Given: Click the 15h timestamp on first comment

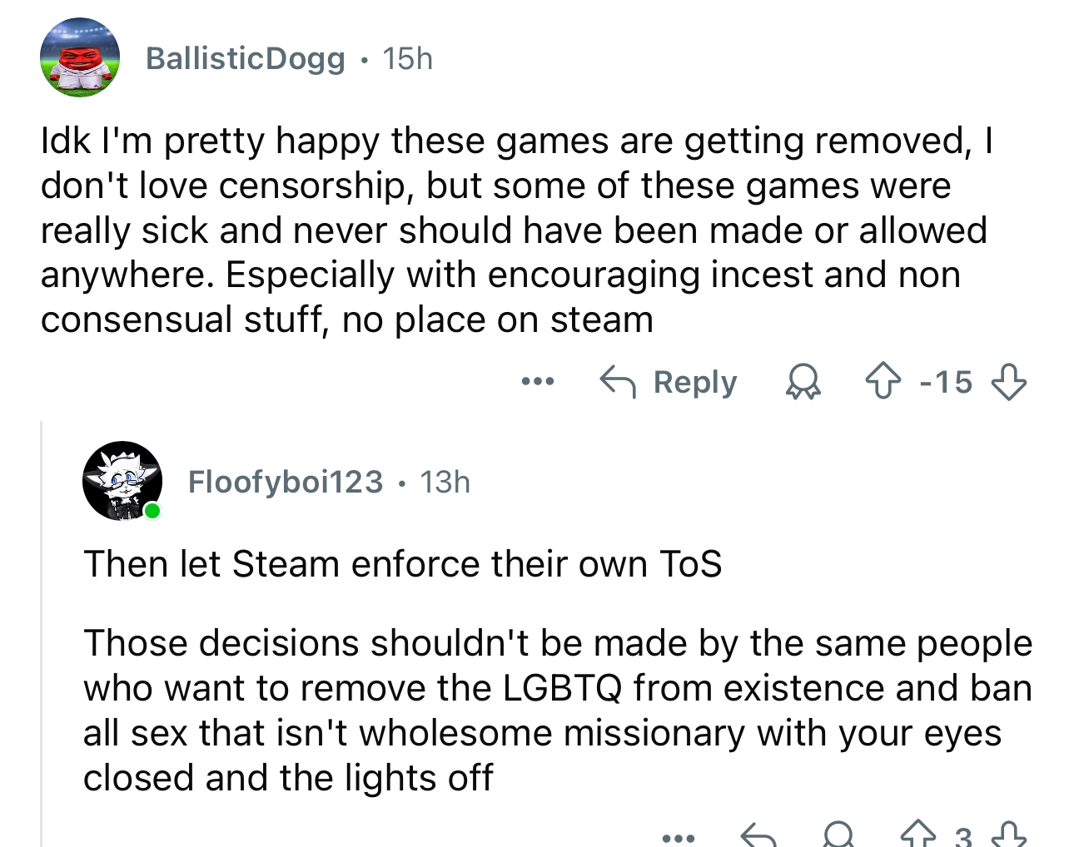Looking at the screenshot, I should pyautogui.click(x=407, y=58).
